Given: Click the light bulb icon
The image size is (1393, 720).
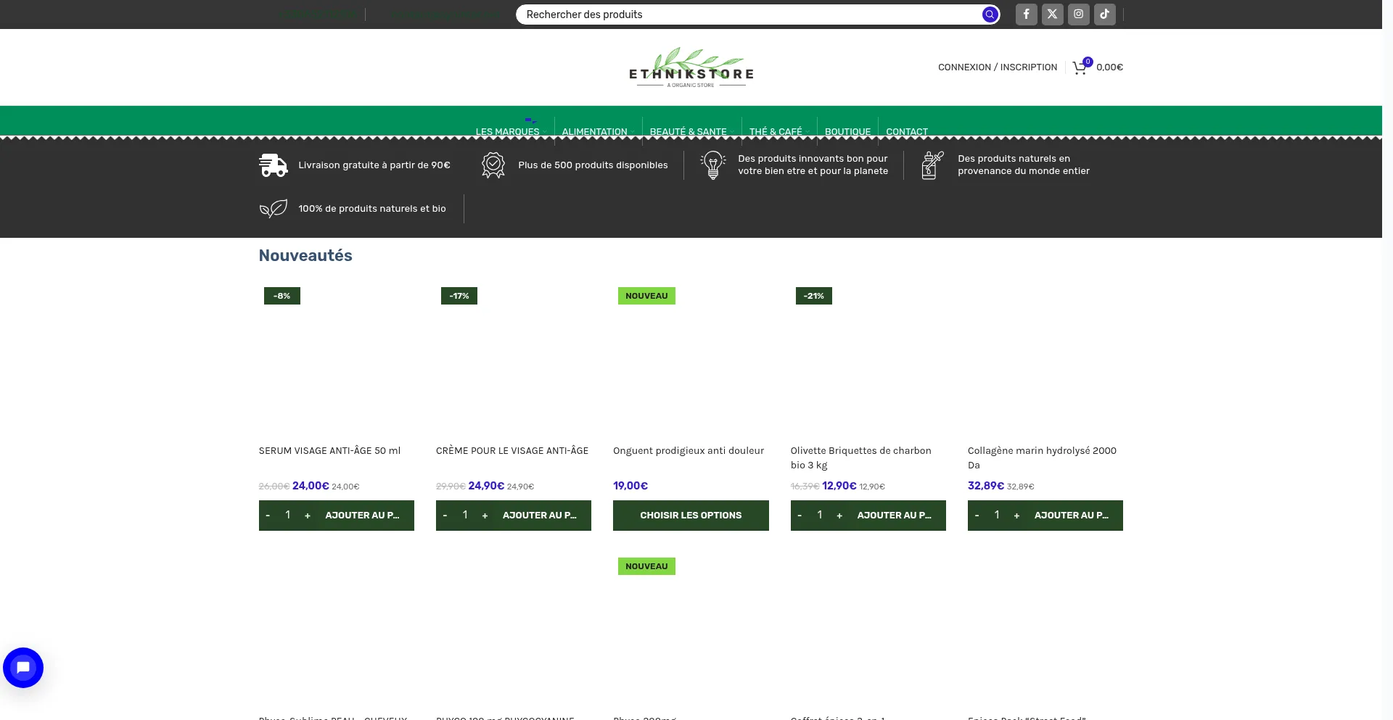Looking at the screenshot, I should 713,165.
